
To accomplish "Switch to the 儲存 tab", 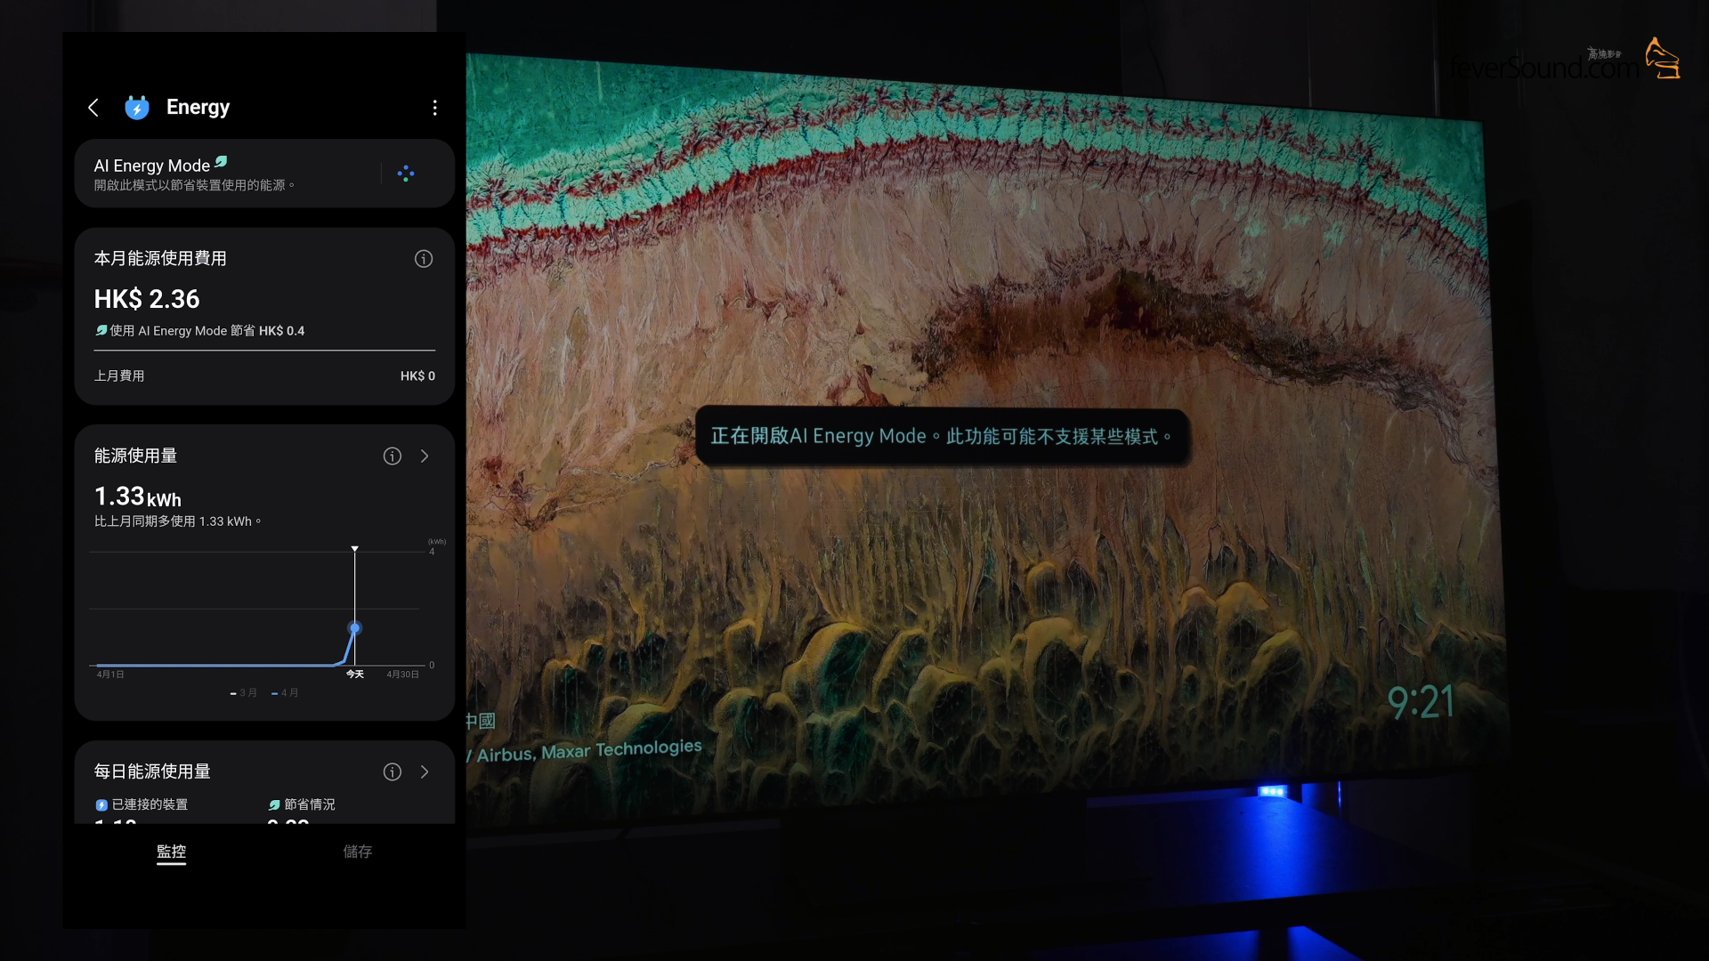I will [x=357, y=852].
